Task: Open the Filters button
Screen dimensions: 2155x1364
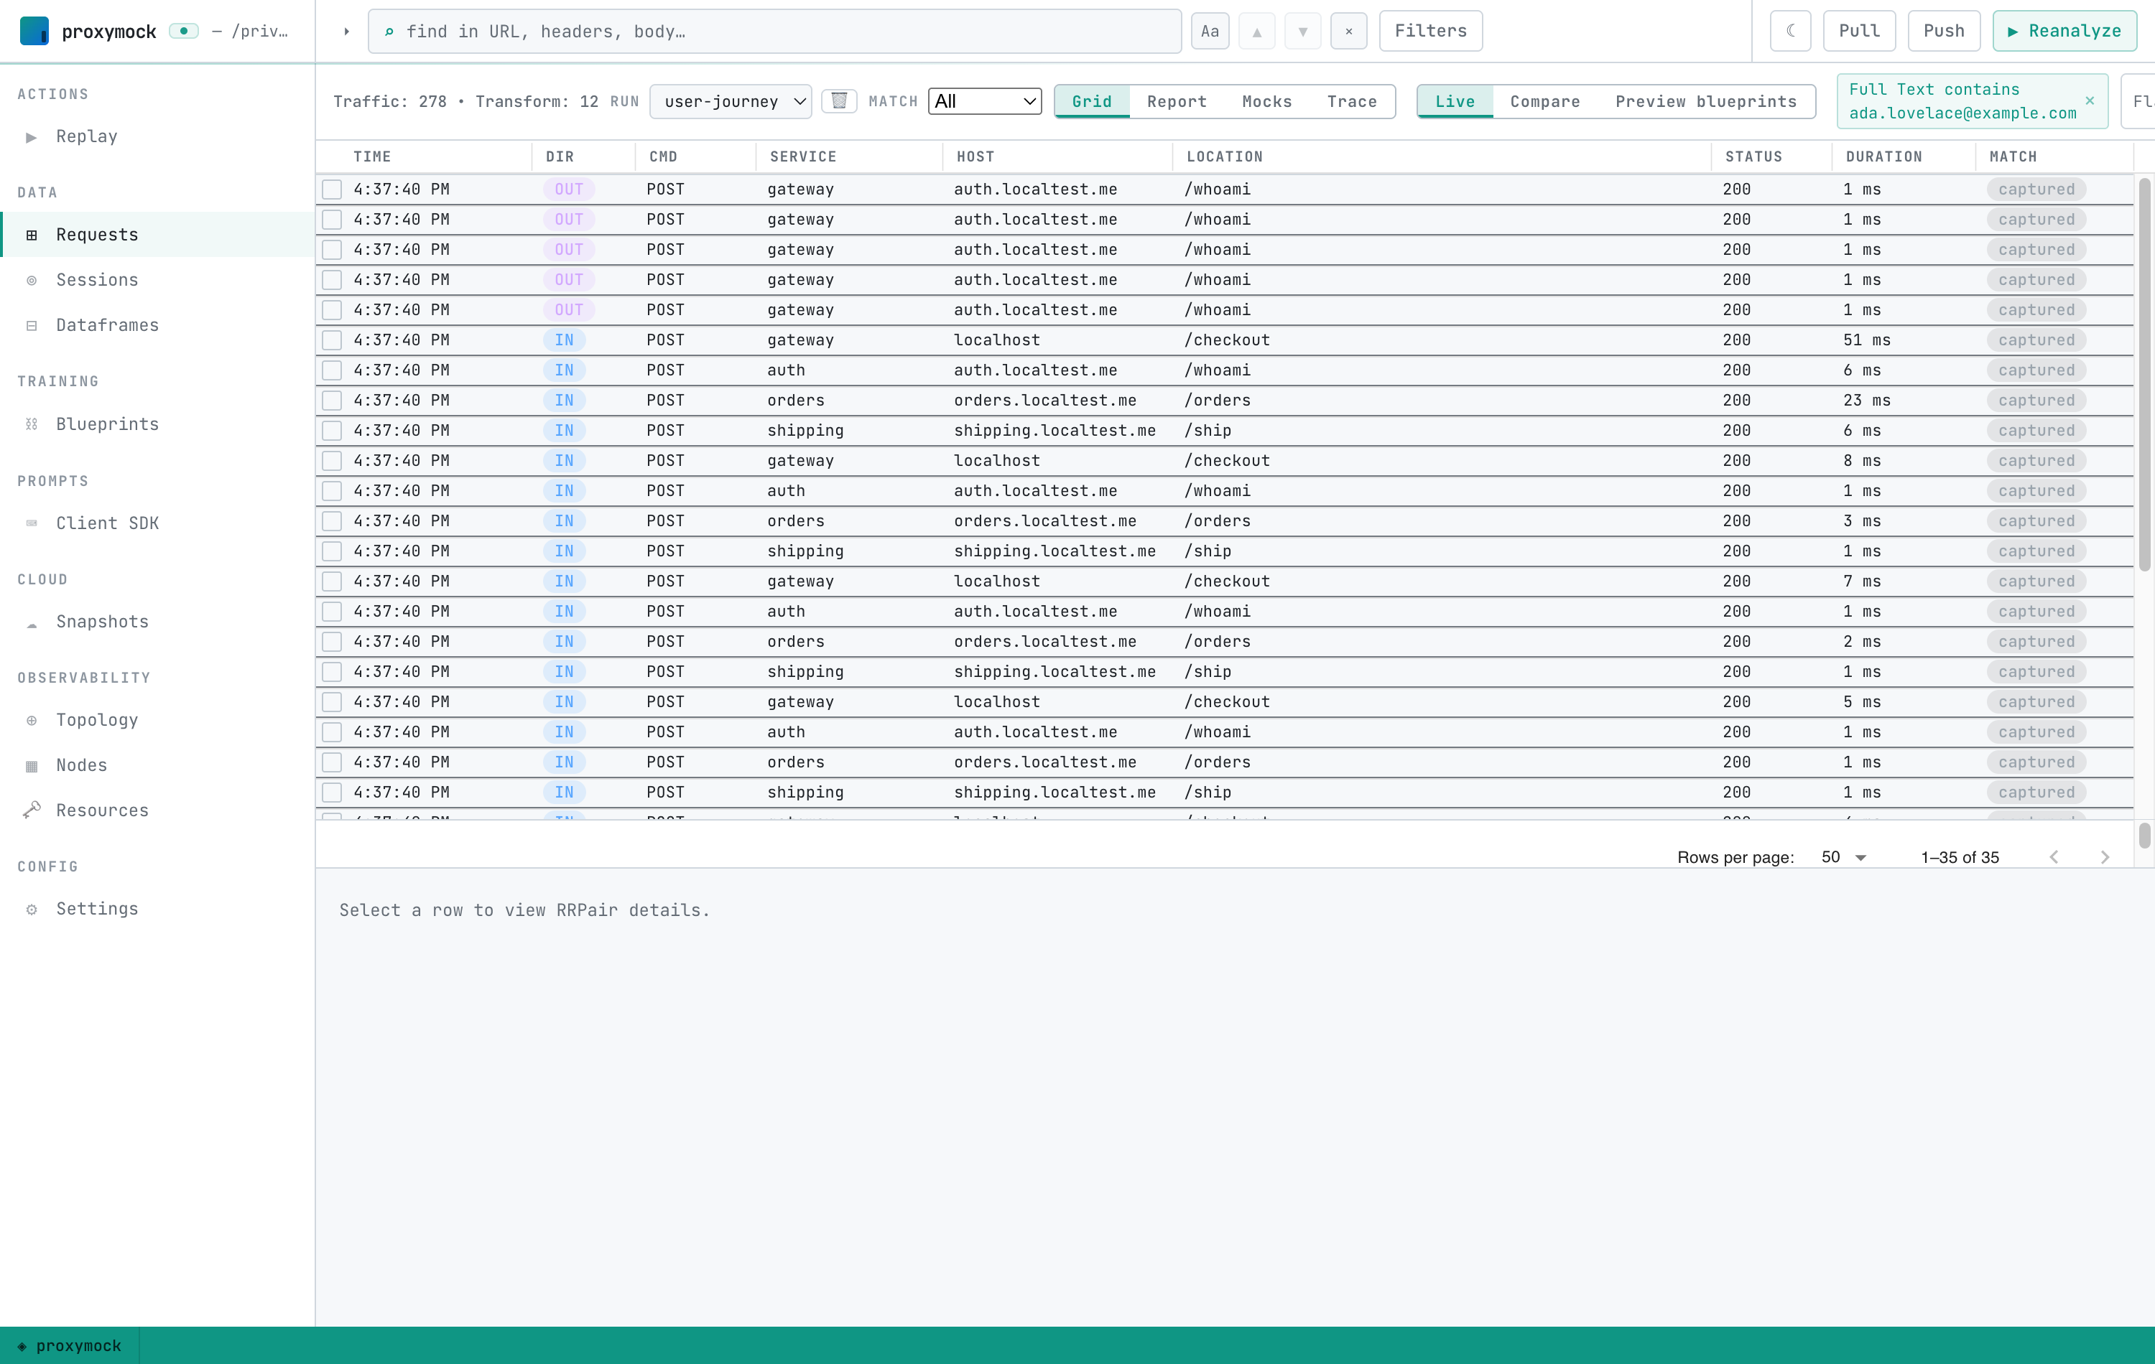Action: point(1430,32)
